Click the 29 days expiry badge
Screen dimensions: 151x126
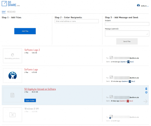128,61
